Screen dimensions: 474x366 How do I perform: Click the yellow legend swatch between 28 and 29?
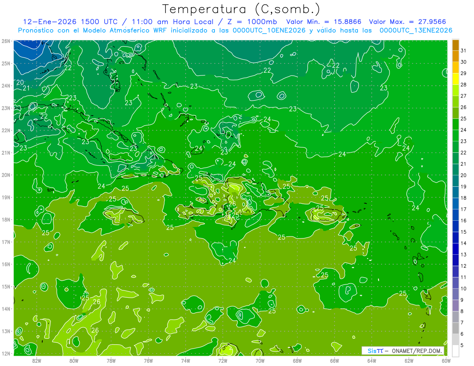point(455,79)
